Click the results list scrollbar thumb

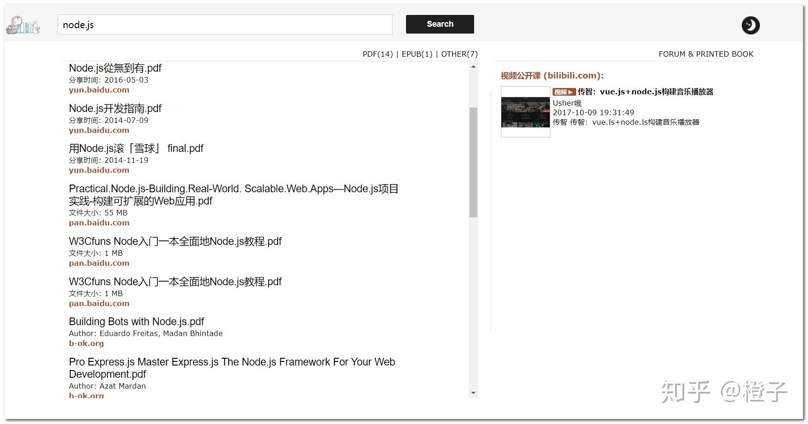(473, 162)
